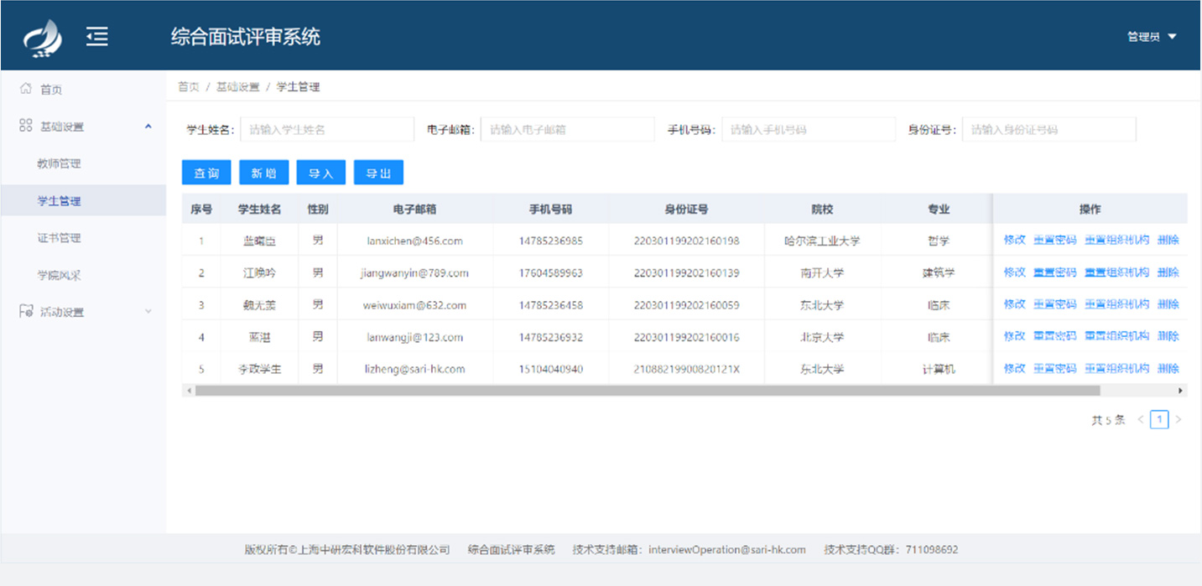Click the home icon beside 首页

click(25, 89)
